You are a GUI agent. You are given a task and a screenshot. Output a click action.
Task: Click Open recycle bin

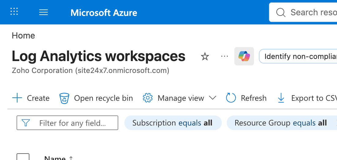click(x=96, y=98)
